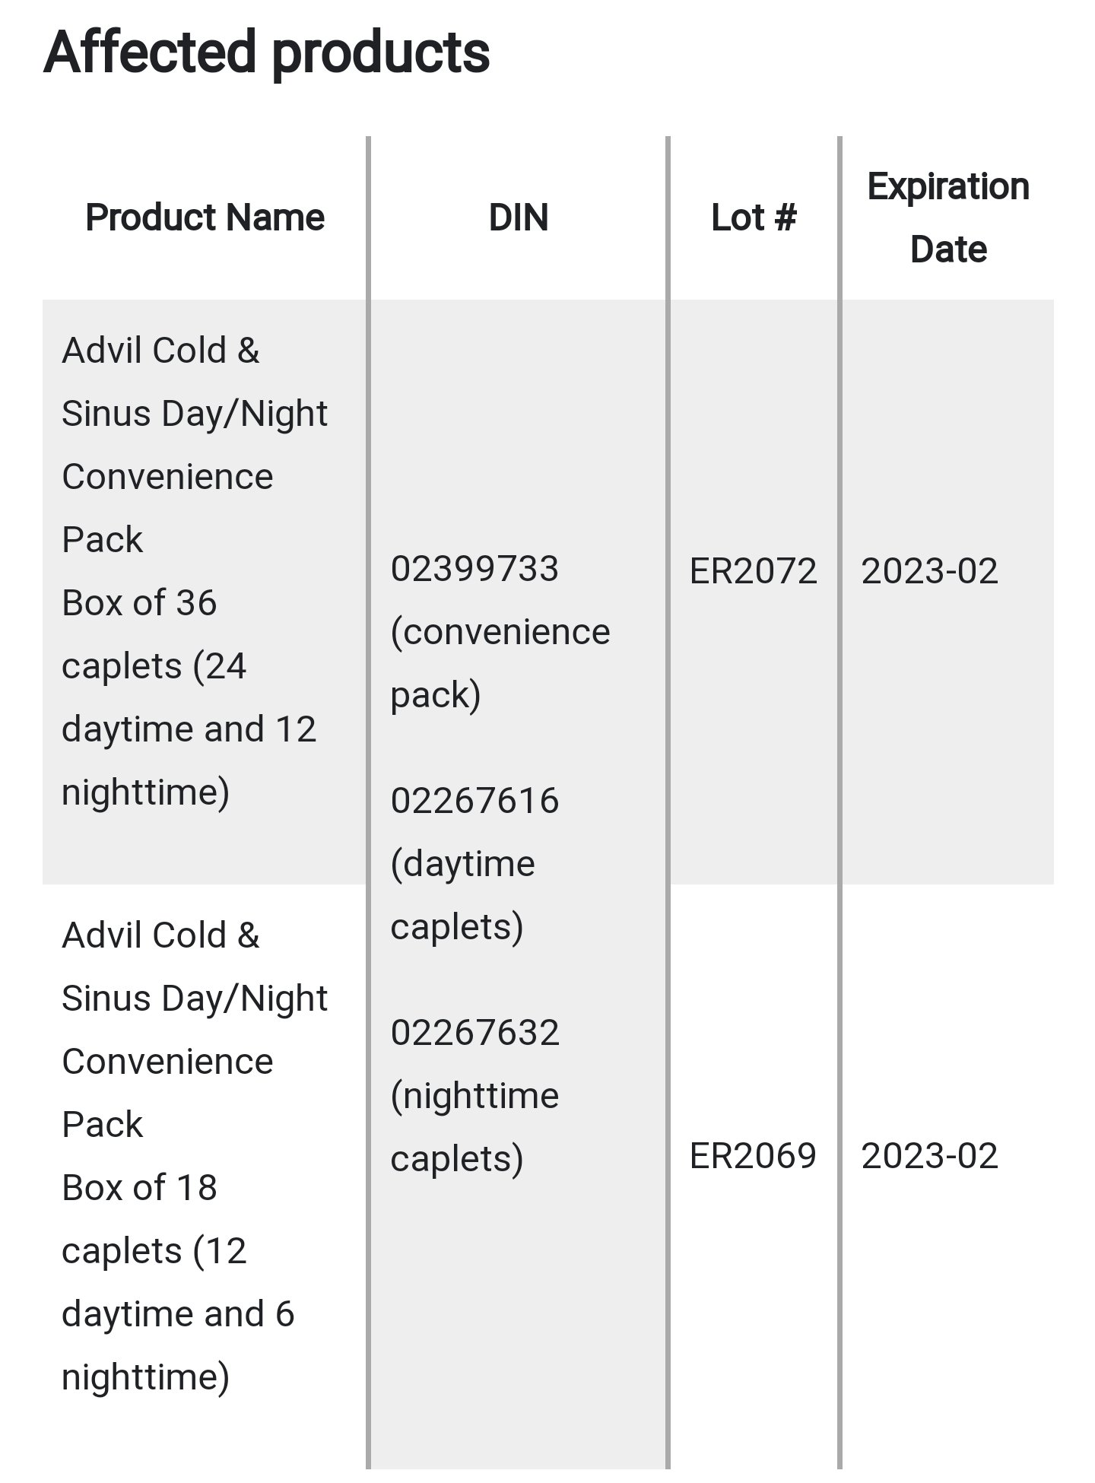Select "daytime and 6 nighttime)" product text
The width and height of the screenshot is (1095, 1483).
click(x=178, y=1345)
